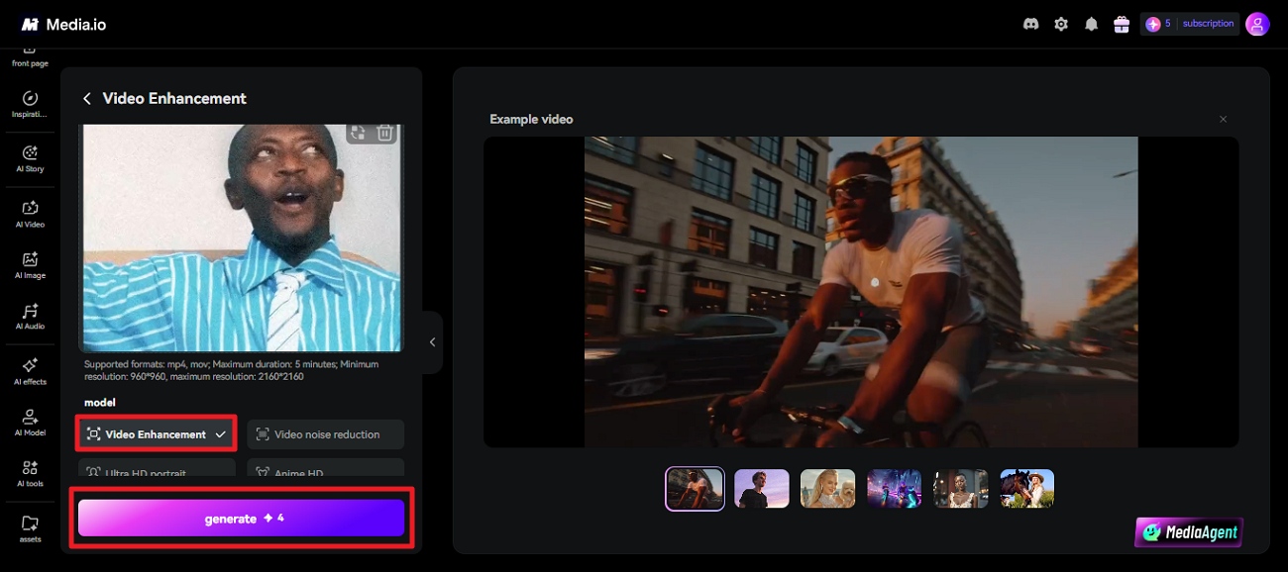Screen dimensions: 1288x572
Task: Delete the uploaded video with trash icon
Action: tap(385, 133)
